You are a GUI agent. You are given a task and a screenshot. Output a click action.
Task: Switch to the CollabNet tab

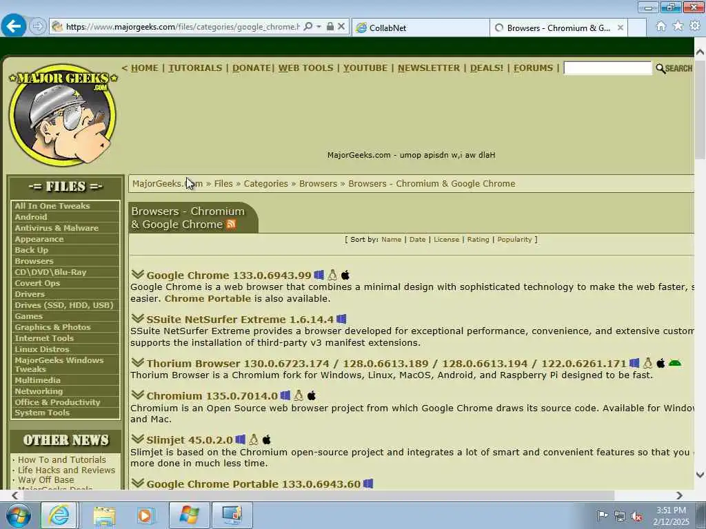click(x=421, y=28)
